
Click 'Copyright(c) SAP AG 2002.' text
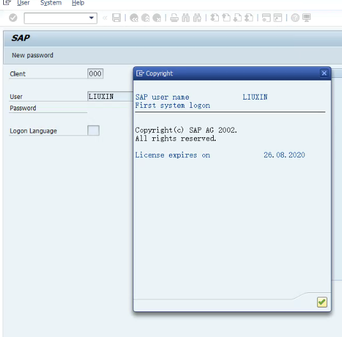[186, 130]
